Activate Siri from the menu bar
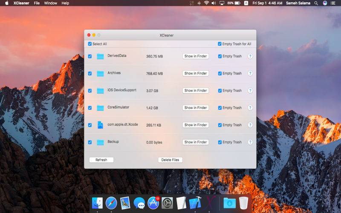This screenshot has width=341, height=213. [x=325, y=3]
